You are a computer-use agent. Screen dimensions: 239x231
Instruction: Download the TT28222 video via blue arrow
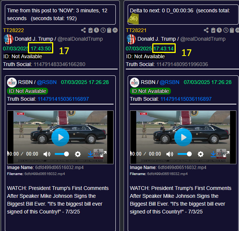coord(90,154)
